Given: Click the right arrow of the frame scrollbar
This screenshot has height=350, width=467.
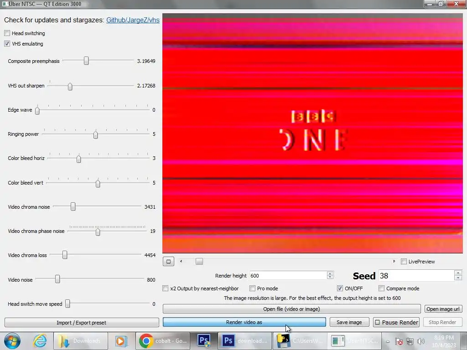Looking at the screenshot, I should click(394, 261).
